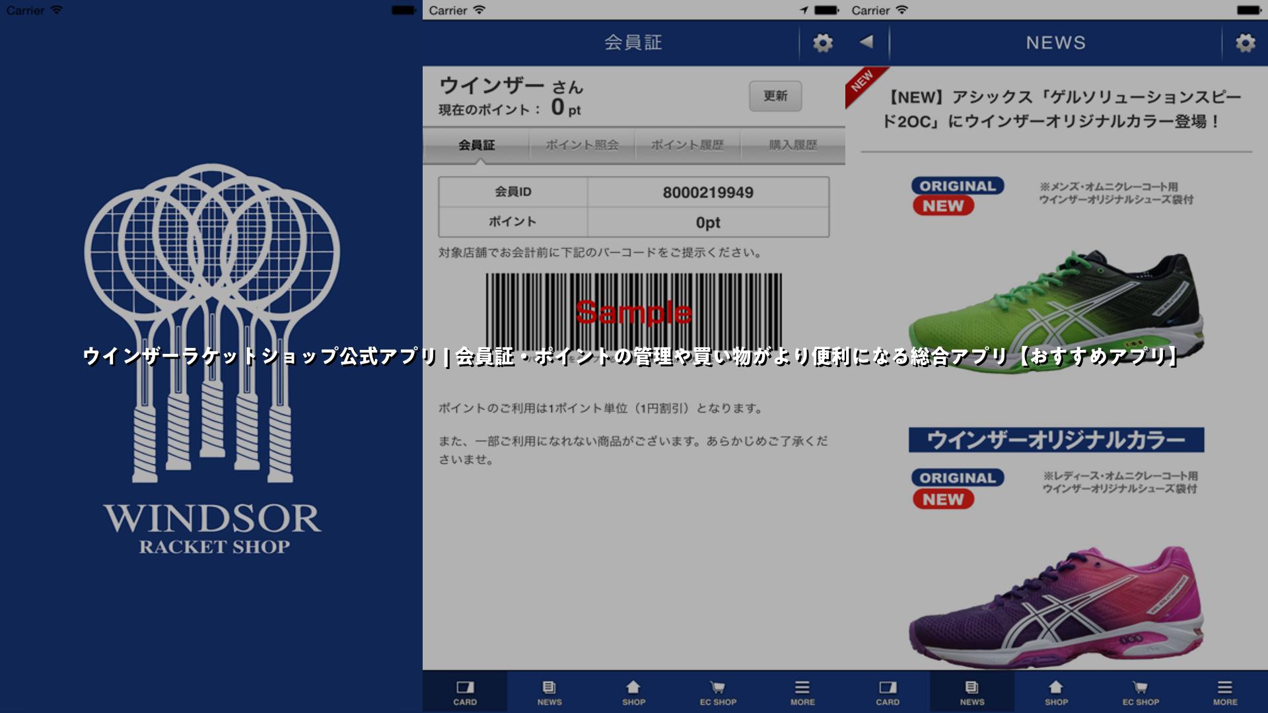Tap the 1ポイント単位 usage note
Image resolution: width=1268 pixels, height=713 pixels.
600,409
